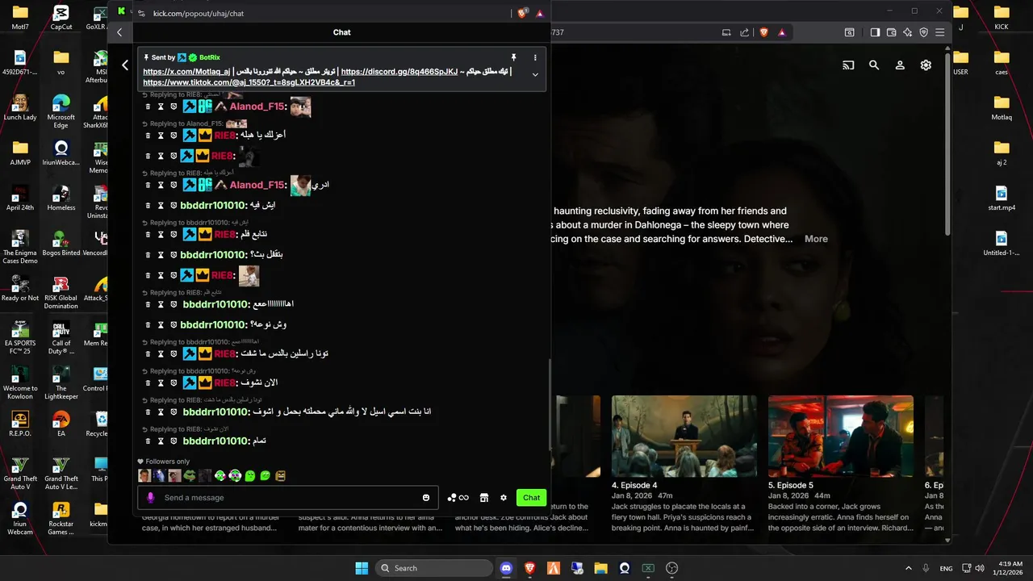Select Grand Theft Auto V desktop shortcut
Screen dimensions: 1033x581
[x=20, y=473]
